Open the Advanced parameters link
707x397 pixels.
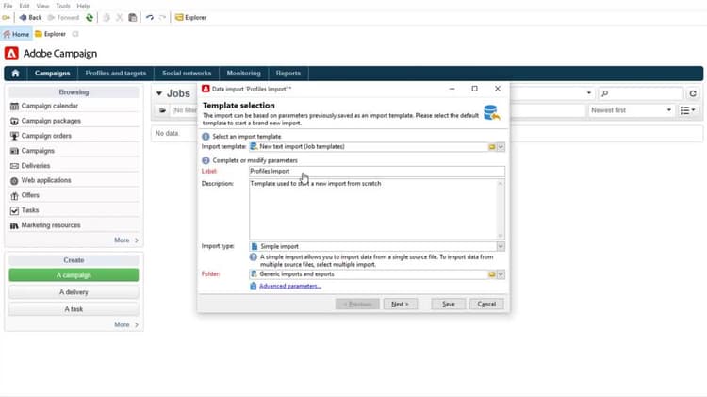(x=290, y=286)
